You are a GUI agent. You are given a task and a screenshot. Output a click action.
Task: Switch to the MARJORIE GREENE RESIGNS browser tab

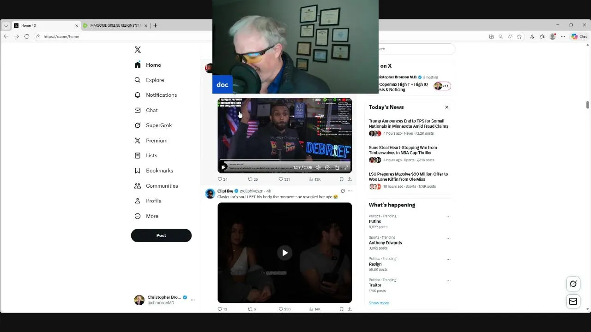pos(115,25)
